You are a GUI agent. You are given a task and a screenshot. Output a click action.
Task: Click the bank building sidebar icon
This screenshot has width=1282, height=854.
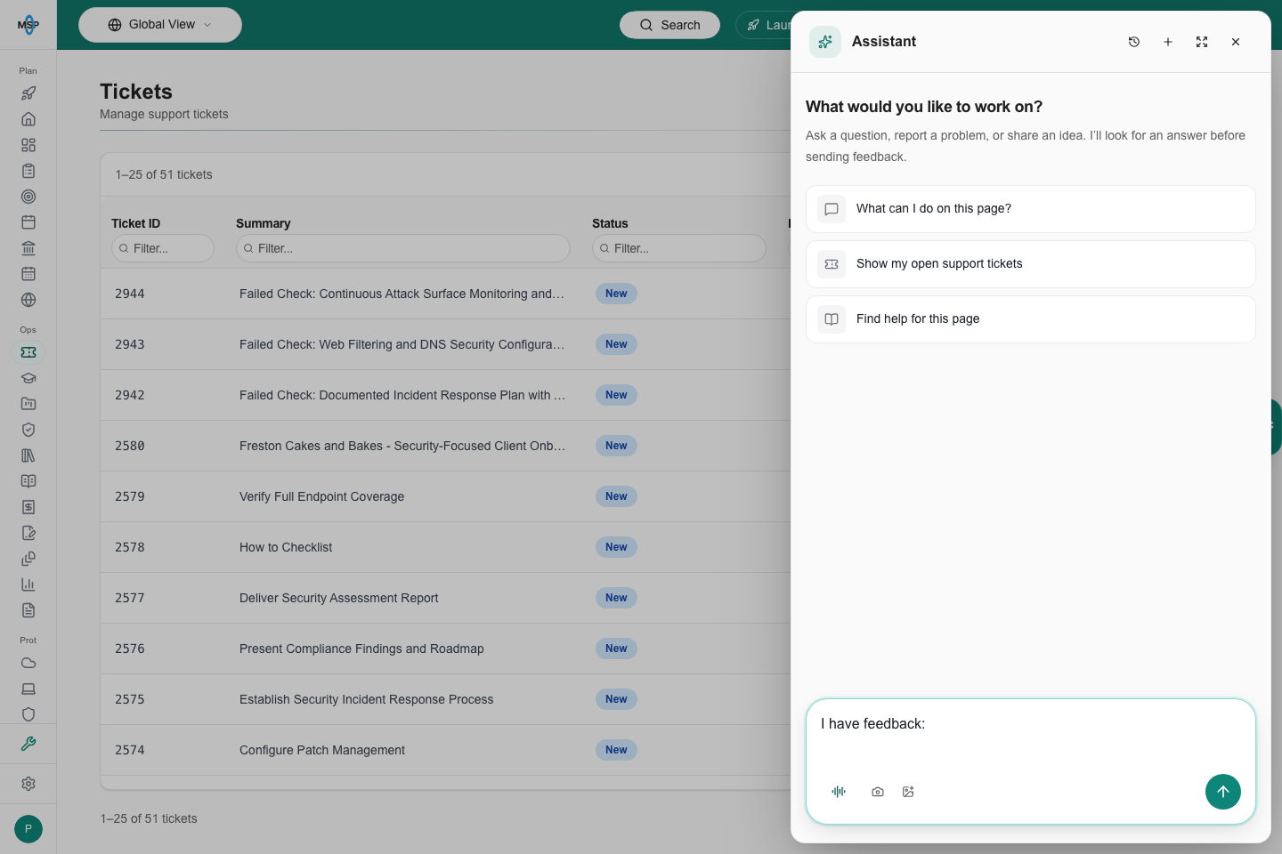[28, 248]
